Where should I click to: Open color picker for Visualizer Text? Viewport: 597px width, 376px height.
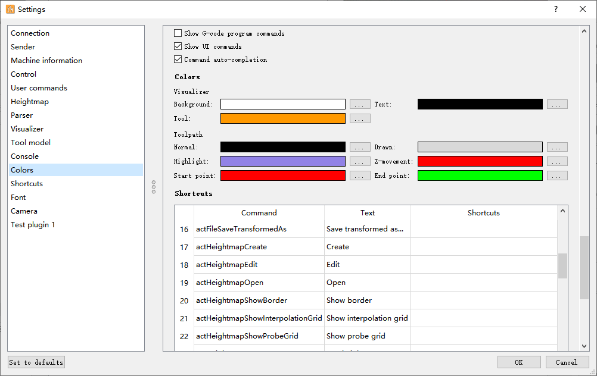pos(557,104)
